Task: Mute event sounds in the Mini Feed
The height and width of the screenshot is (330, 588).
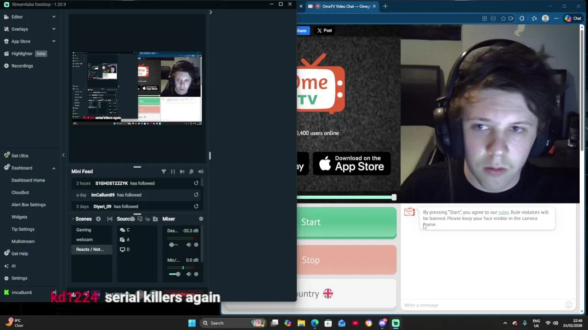Action: [x=191, y=171]
